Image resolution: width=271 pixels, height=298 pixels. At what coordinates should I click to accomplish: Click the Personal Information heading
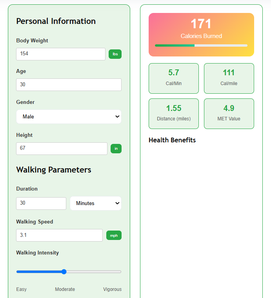[56, 21]
